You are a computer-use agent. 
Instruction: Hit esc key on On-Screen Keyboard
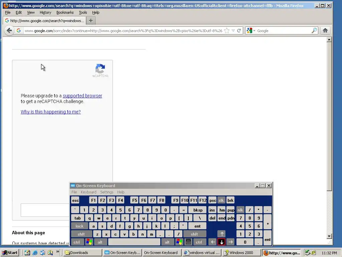[75, 200]
